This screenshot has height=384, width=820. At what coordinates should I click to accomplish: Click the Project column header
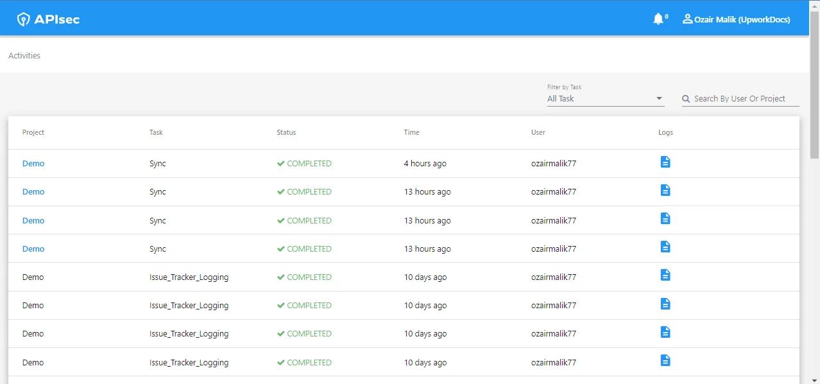tap(33, 132)
